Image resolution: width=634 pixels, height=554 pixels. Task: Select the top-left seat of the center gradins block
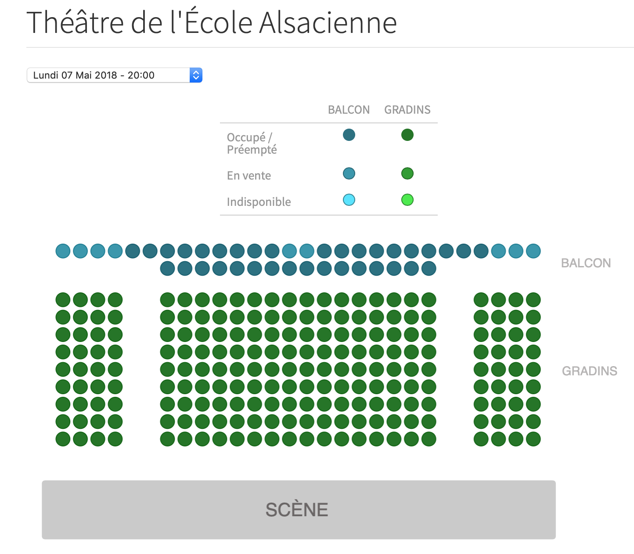click(167, 300)
